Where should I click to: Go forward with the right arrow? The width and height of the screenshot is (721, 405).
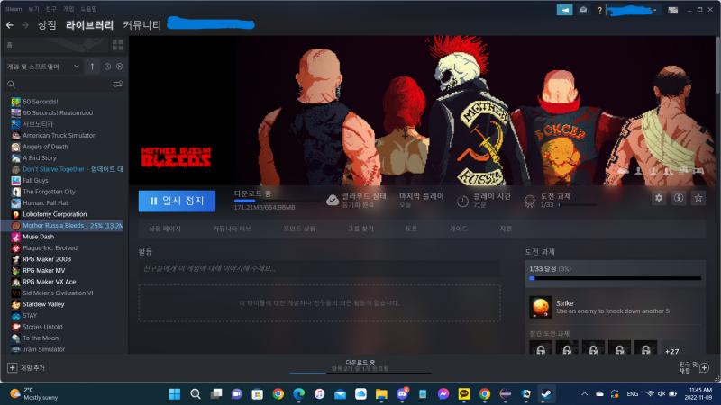25,25
